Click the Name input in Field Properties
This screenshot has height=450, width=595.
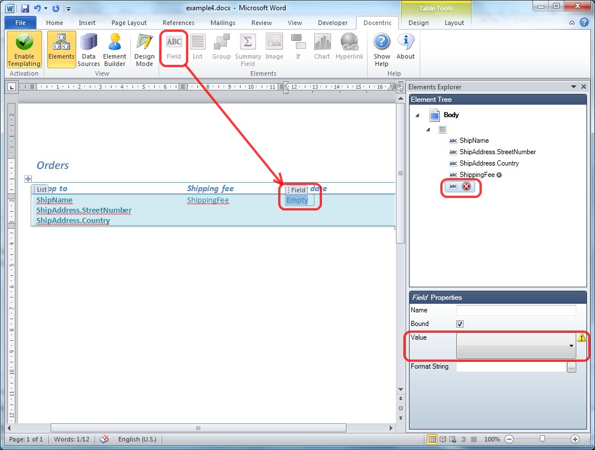516,311
